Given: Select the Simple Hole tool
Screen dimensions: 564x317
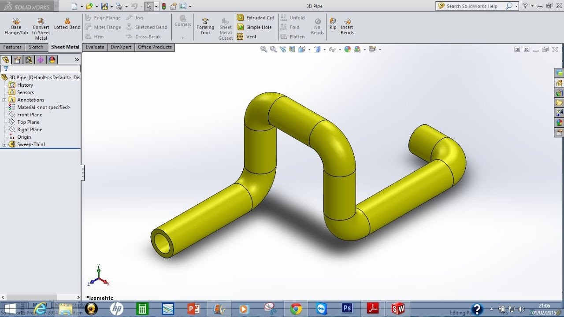Looking at the screenshot, I should click(x=255, y=27).
